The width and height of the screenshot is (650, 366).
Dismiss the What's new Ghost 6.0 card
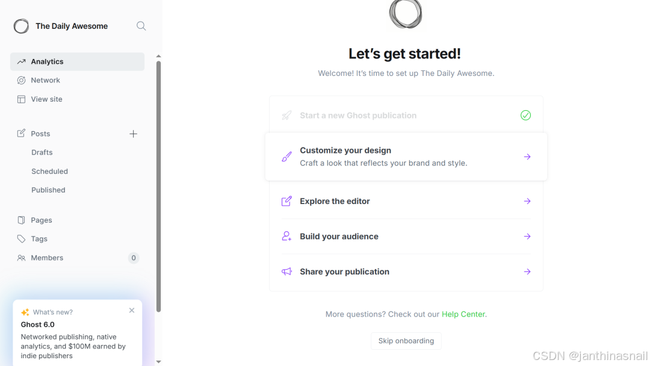[x=132, y=311]
